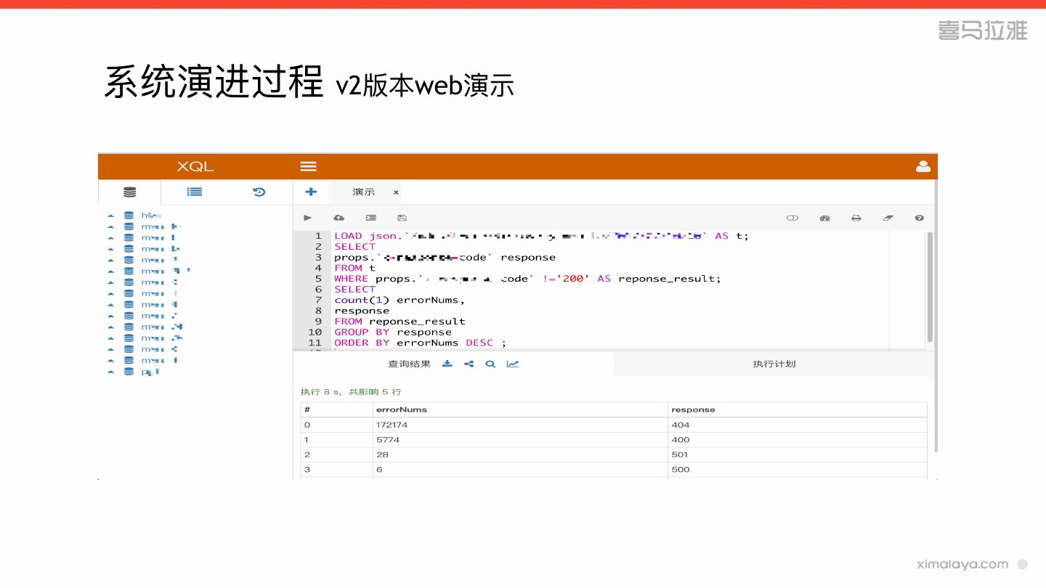Click the page vertical scrollbar at right

pyautogui.click(x=936, y=317)
